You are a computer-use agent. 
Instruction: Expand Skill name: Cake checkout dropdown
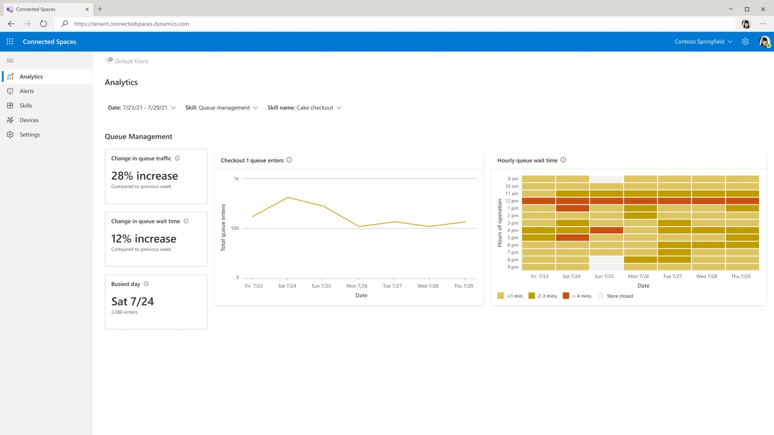coord(304,108)
